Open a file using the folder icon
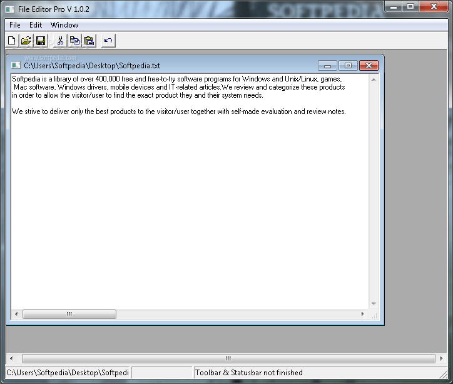 [26, 41]
